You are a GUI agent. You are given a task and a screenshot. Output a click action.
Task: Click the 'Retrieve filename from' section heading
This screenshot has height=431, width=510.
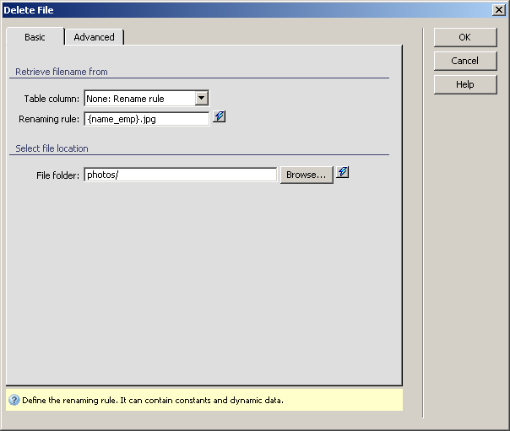click(62, 73)
